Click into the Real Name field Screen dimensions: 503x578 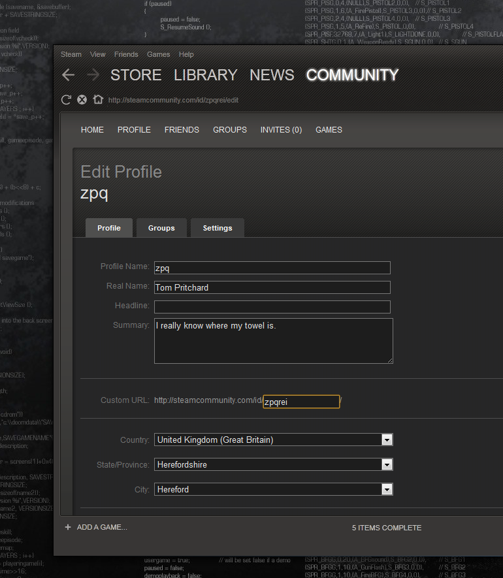[x=272, y=287]
